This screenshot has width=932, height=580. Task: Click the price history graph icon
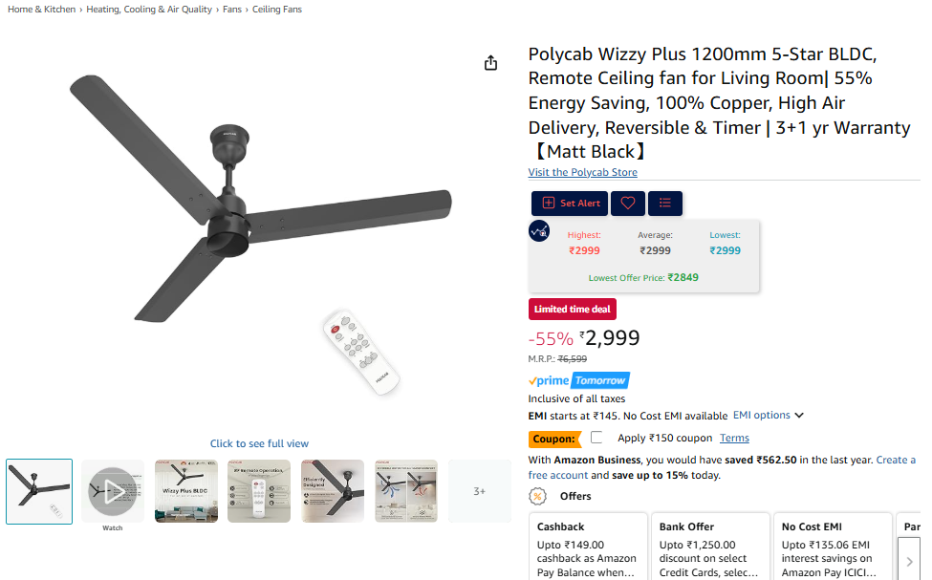click(x=539, y=230)
